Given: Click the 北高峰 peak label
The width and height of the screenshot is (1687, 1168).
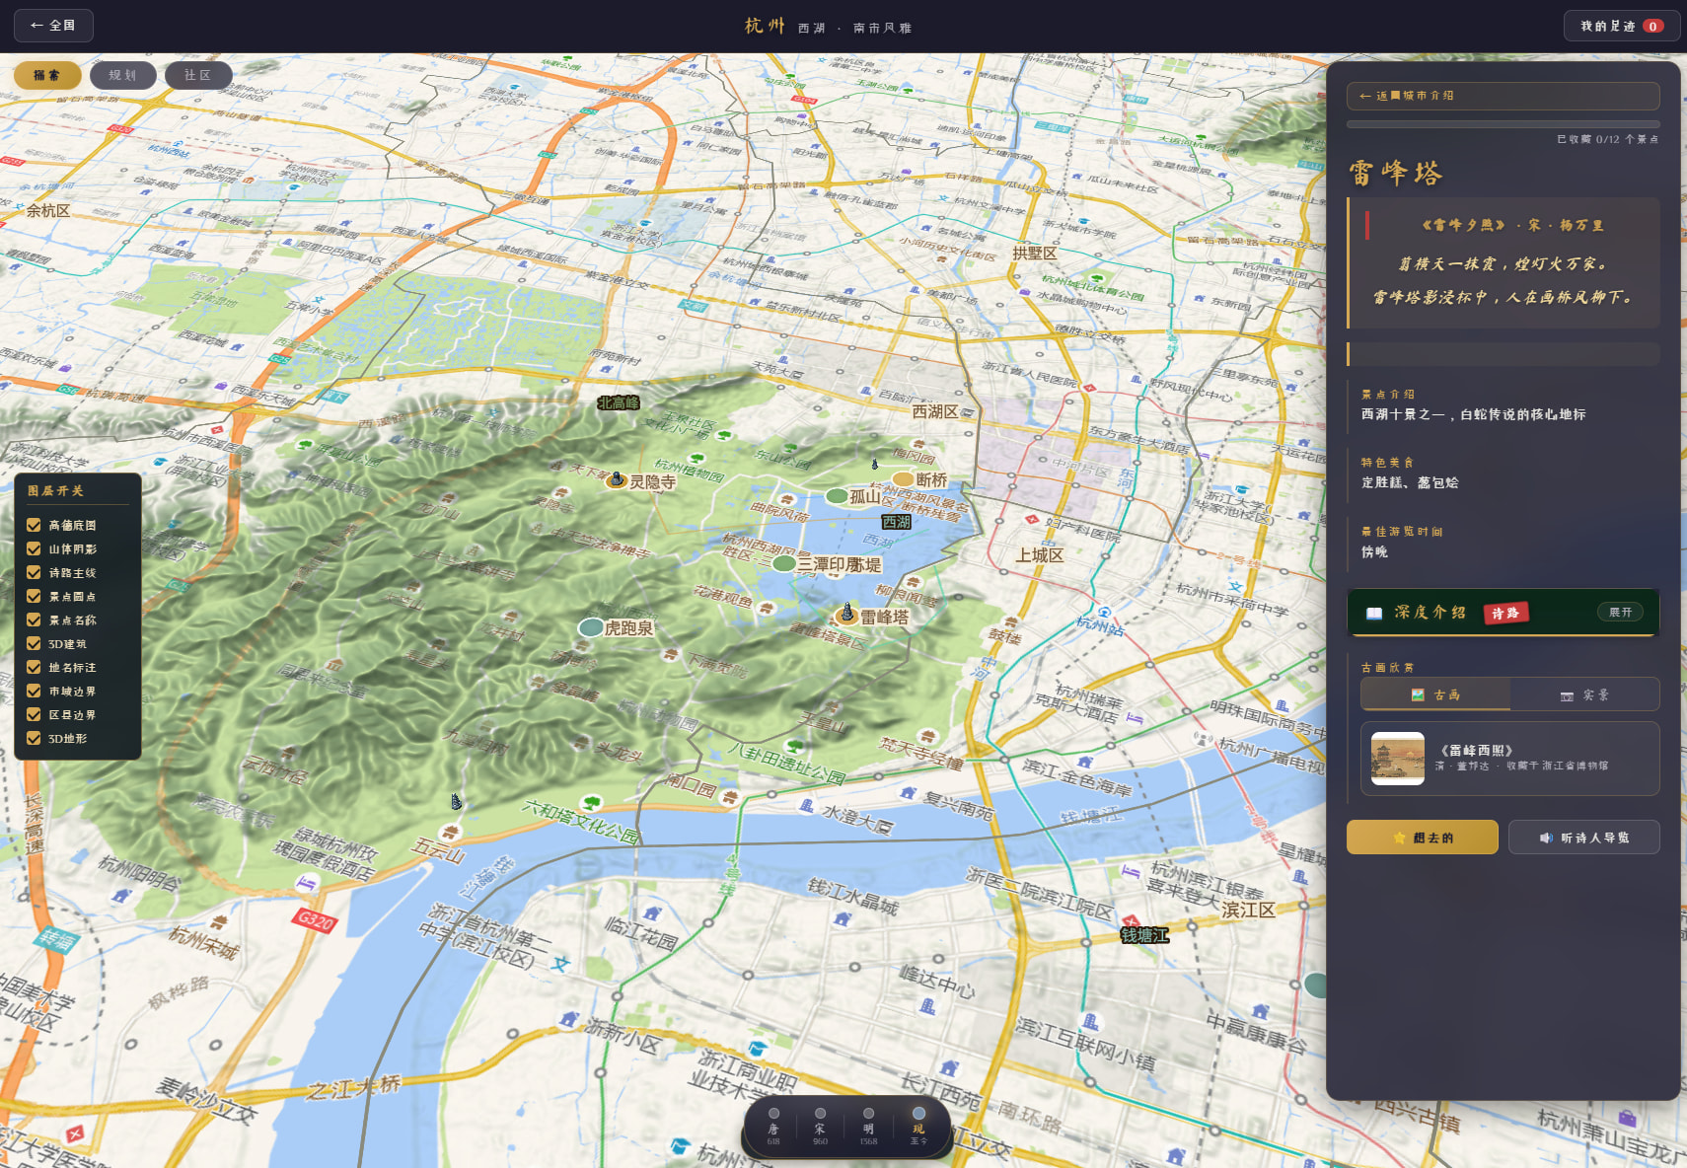Looking at the screenshot, I should 619,402.
